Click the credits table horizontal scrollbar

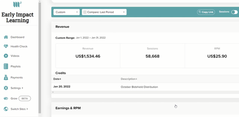pyautogui.click(x=145, y=92)
